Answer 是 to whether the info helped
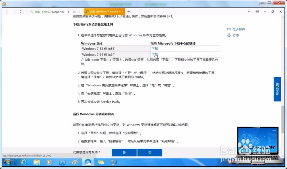287x169 pixels. click(x=124, y=153)
